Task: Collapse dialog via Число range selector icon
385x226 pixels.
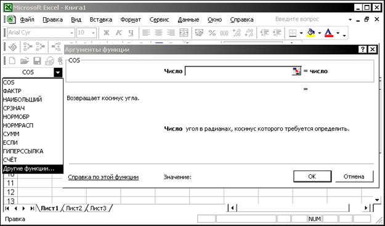Action: [297, 71]
